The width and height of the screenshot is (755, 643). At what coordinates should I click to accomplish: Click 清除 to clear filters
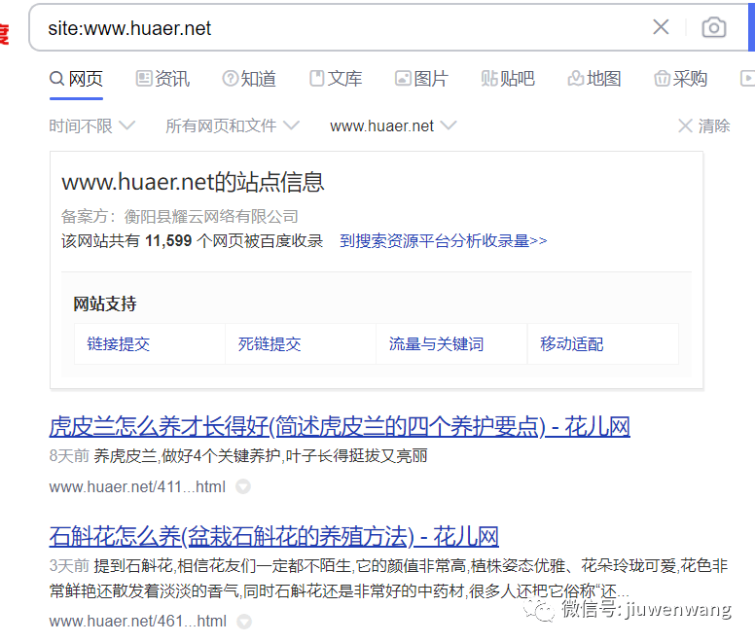point(714,126)
